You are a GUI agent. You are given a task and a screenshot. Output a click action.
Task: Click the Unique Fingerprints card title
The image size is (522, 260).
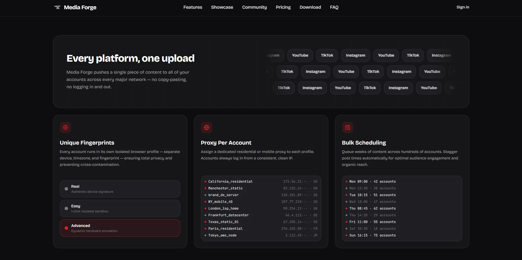[87, 143]
